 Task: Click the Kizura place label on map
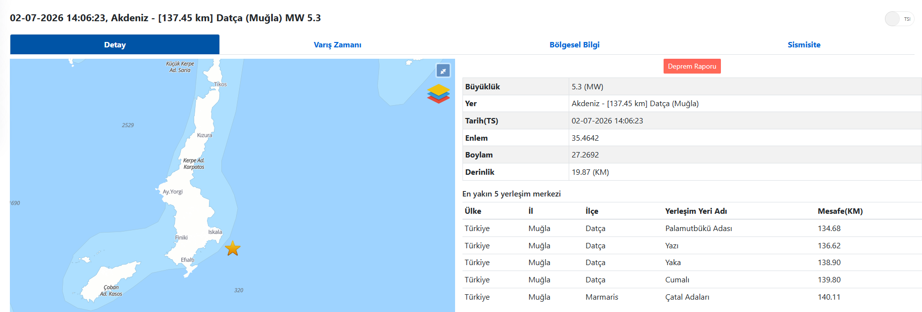(x=205, y=135)
